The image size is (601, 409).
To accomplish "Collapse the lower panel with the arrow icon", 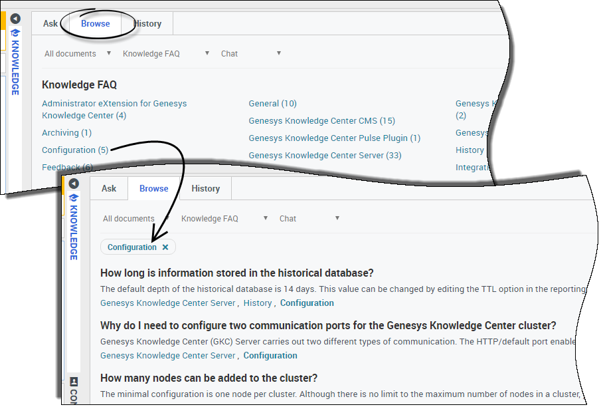I will point(74,184).
